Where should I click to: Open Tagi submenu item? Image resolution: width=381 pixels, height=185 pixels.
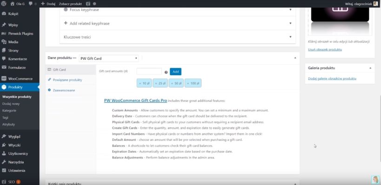5,117
